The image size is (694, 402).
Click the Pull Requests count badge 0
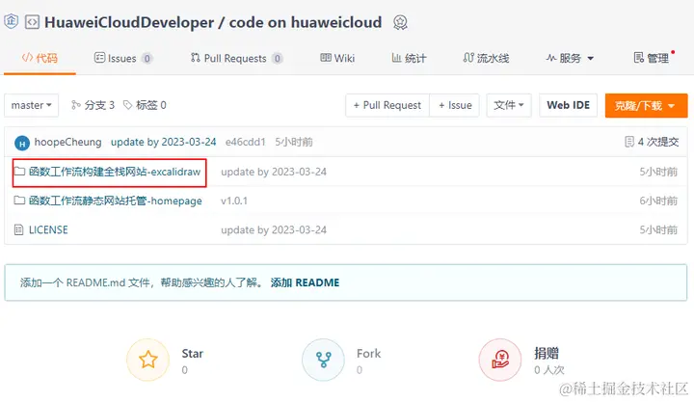[x=278, y=59]
